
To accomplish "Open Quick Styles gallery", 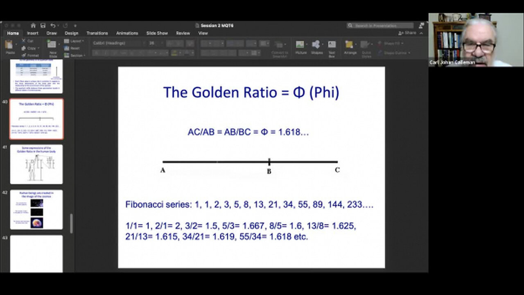I will (x=366, y=49).
